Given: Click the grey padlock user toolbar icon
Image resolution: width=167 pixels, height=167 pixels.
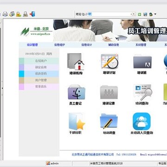Looking at the screenshot, I should pos(26,14).
